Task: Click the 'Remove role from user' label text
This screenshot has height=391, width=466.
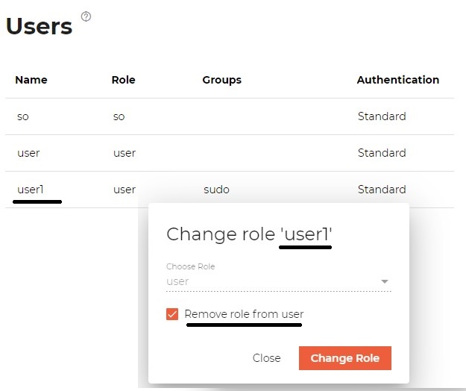Action: point(244,314)
